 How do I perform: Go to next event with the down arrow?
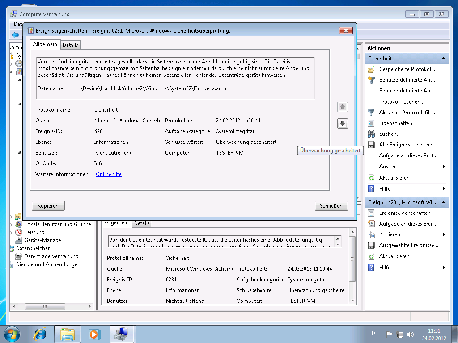[x=343, y=124]
